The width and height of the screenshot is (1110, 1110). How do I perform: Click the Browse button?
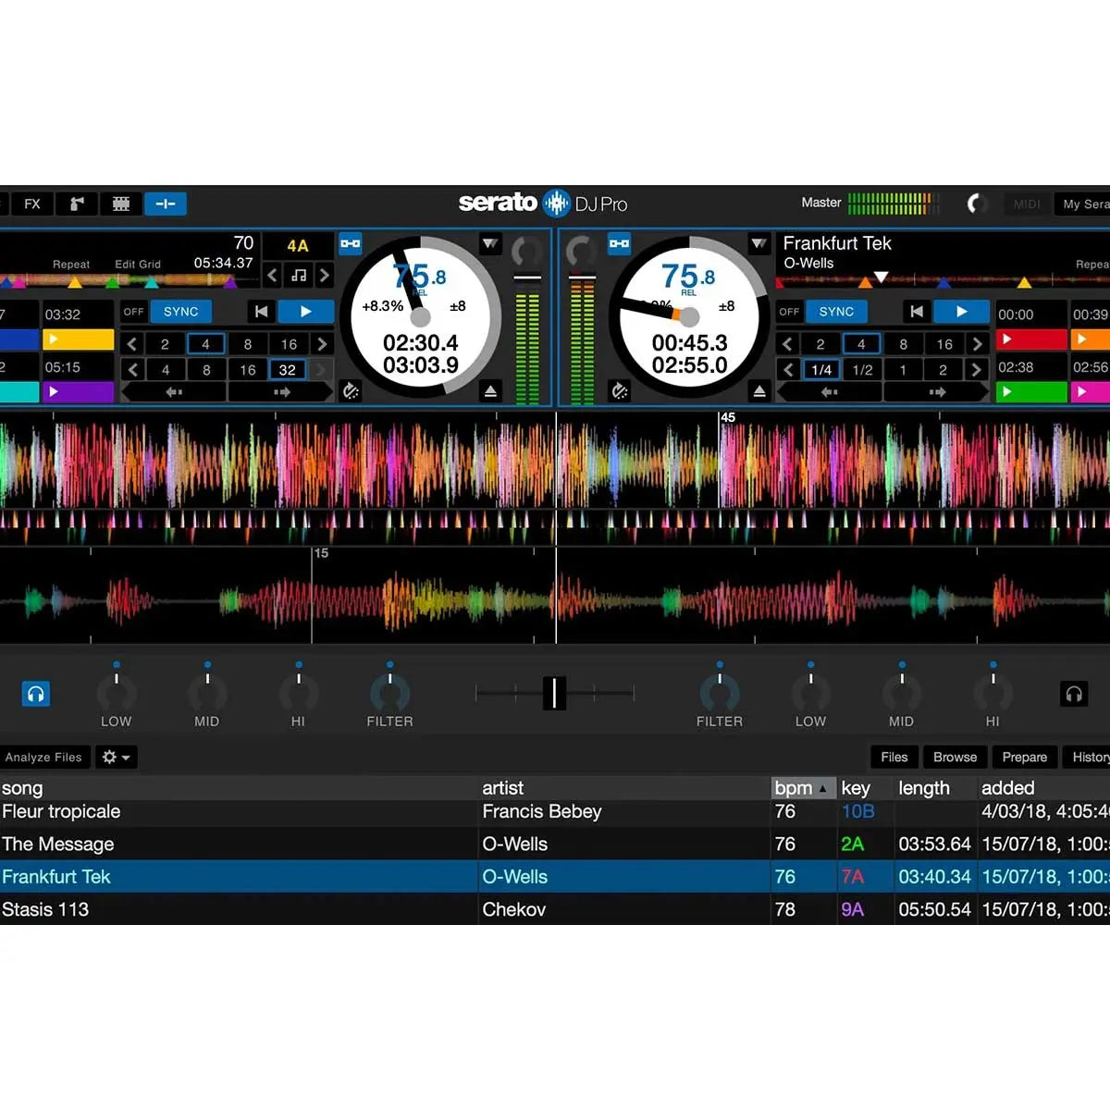pos(955,757)
